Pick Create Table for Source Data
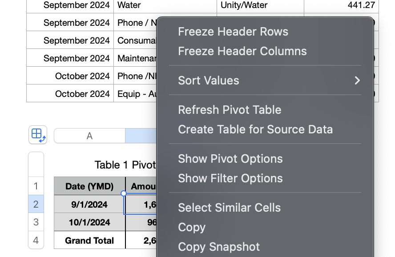This screenshot has height=257, width=395. 255,129
